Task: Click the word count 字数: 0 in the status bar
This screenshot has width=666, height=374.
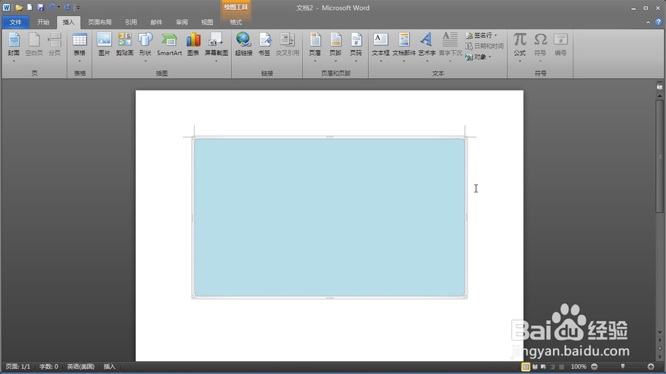Action: 49,367
